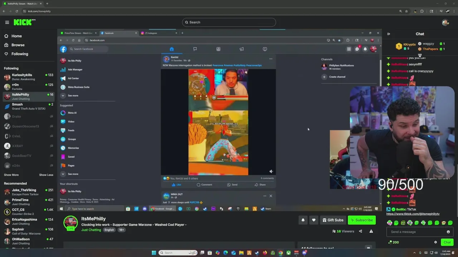Go to Home in Kick sidebar

coord(14,36)
